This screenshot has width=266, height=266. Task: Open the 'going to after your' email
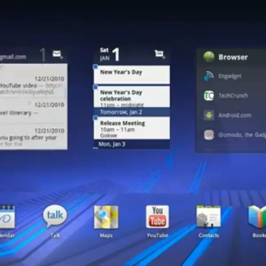(x=34, y=137)
